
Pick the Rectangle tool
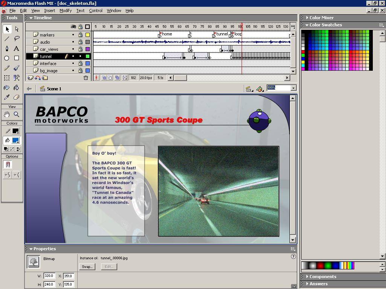pyautogui.click(x=17, y=58)
